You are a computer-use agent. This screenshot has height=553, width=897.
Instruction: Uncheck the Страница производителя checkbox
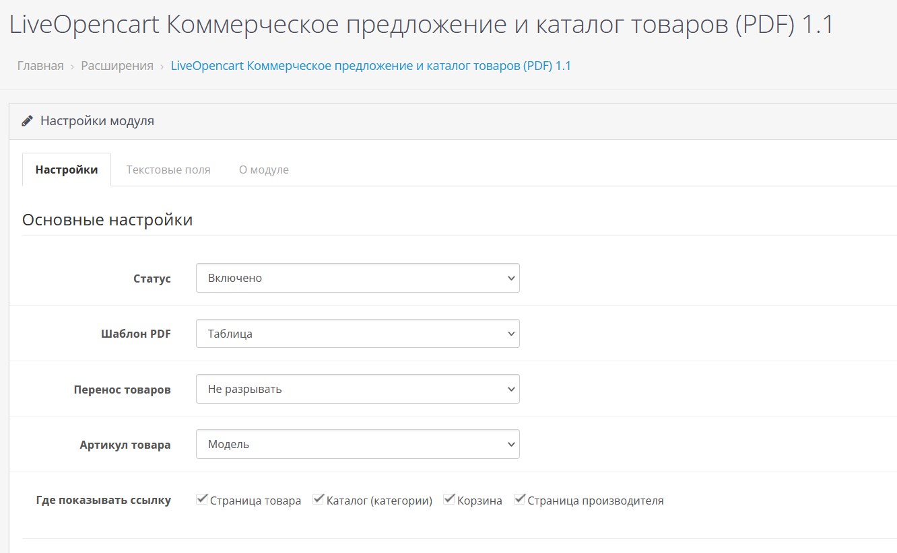(519, 499)
